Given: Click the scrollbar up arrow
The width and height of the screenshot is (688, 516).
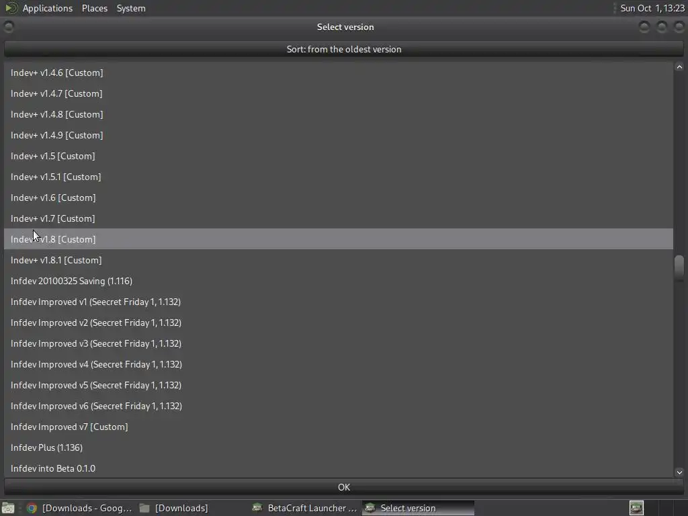Looking at the screenshot, I should point(679,67).
